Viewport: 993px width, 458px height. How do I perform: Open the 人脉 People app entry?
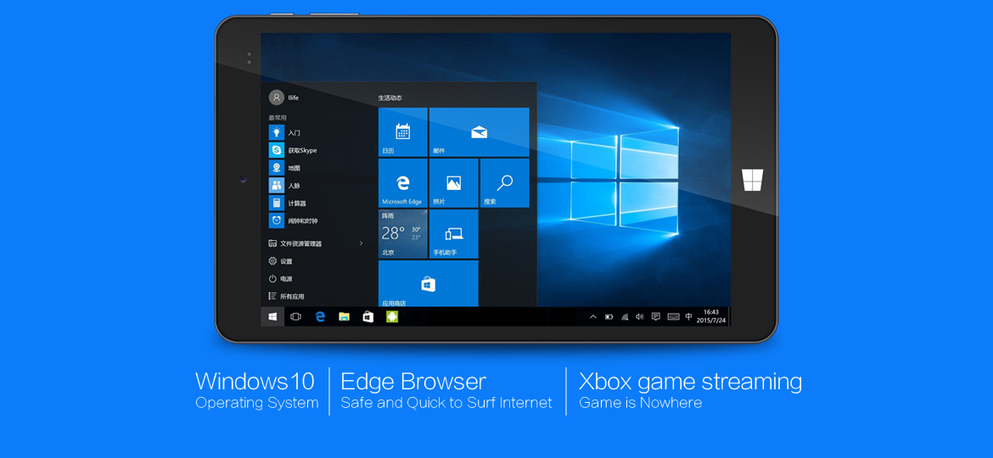tap(285, 186)
